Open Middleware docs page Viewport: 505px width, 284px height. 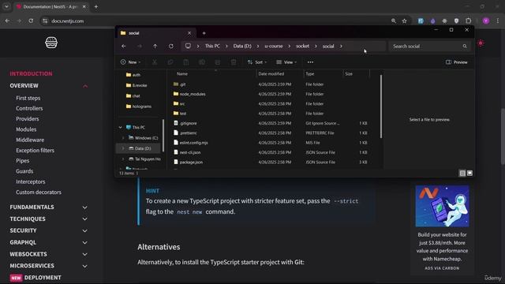pyautogui.click(x=30, y=140)
